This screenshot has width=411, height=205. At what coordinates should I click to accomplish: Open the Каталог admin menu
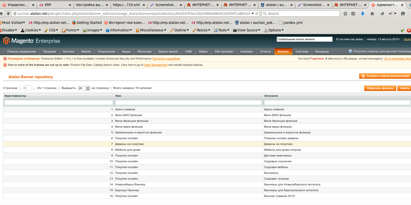[69, 52]
